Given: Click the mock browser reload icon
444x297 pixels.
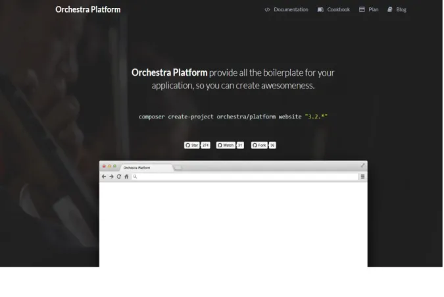Looking at the screenshot, I should (119, 176).
